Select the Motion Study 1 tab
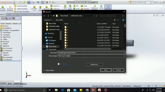Viewport: 165px width, 92px height. click(x=19, y=84)
